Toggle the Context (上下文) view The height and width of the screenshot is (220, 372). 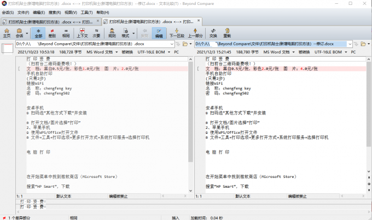(x=82, y=33)
